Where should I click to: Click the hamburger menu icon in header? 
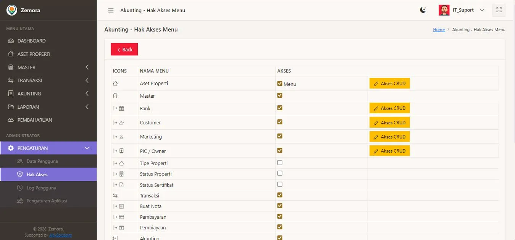click(111, 10)
